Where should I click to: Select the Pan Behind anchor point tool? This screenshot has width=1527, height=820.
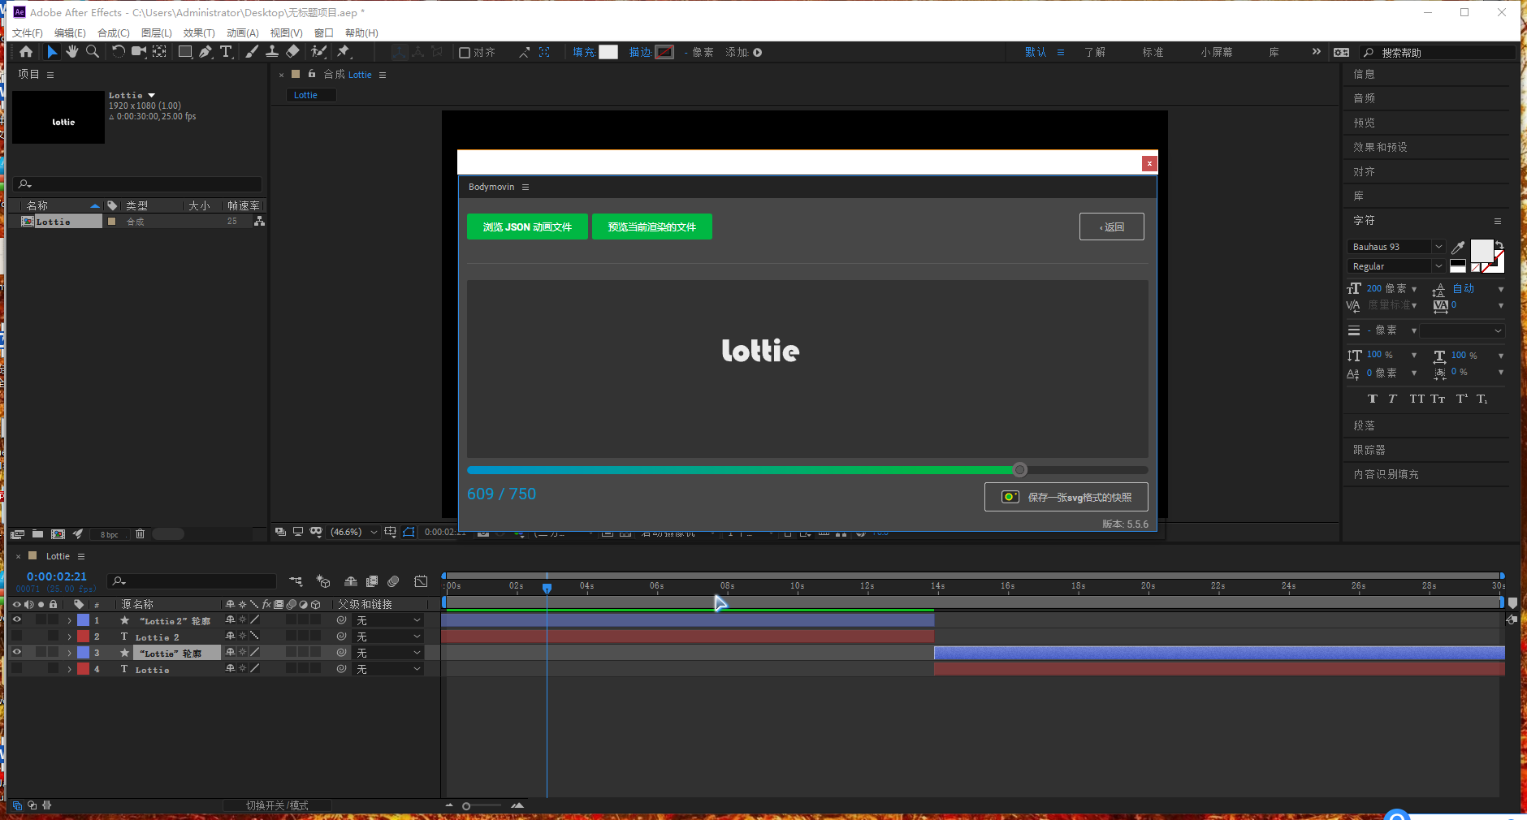pos(159,52)
